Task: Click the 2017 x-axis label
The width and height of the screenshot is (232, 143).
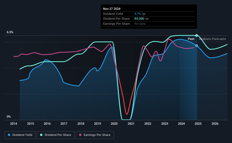Action: pos(64,124)
